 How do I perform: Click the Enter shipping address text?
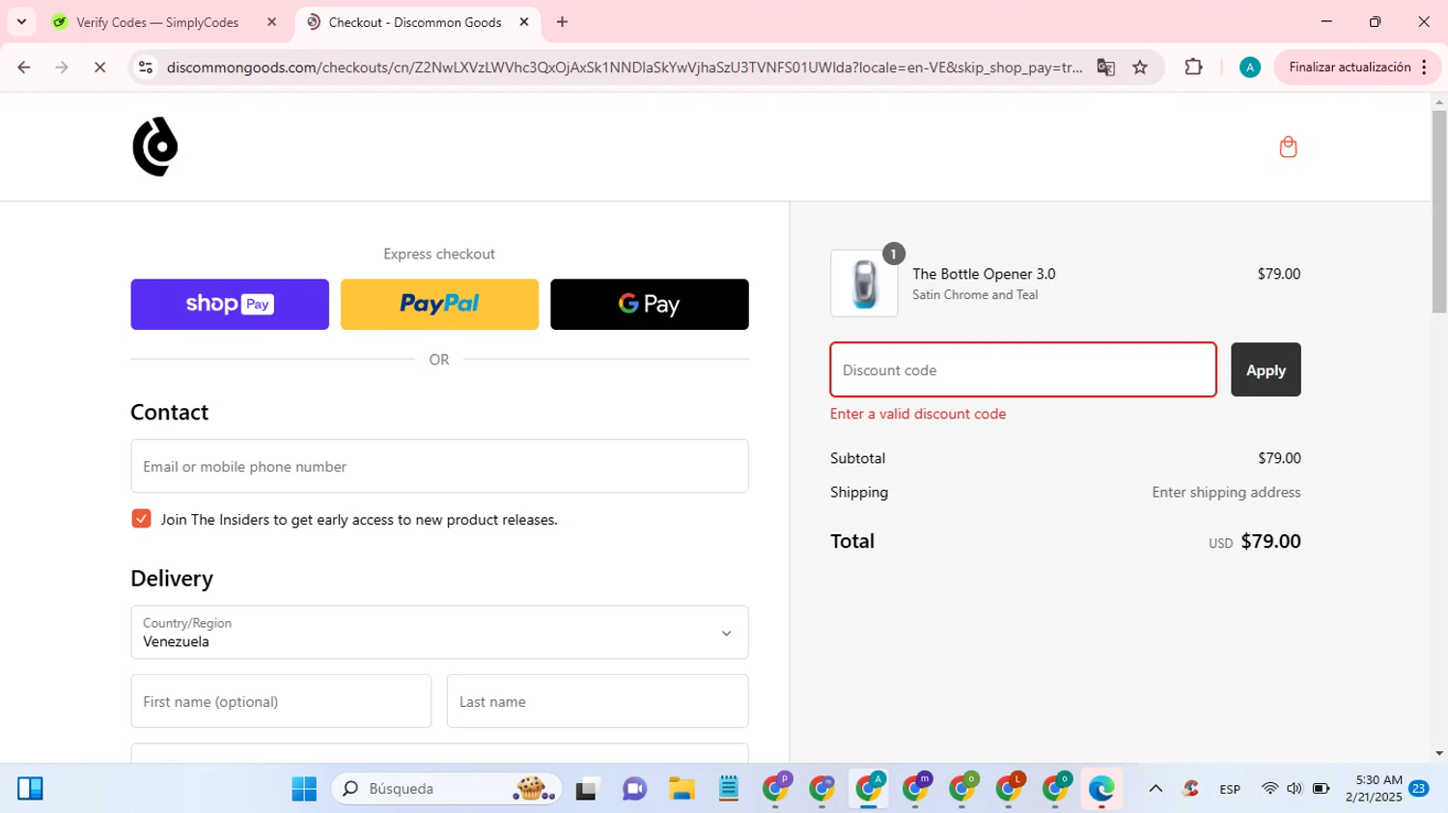click(1226, 492)
